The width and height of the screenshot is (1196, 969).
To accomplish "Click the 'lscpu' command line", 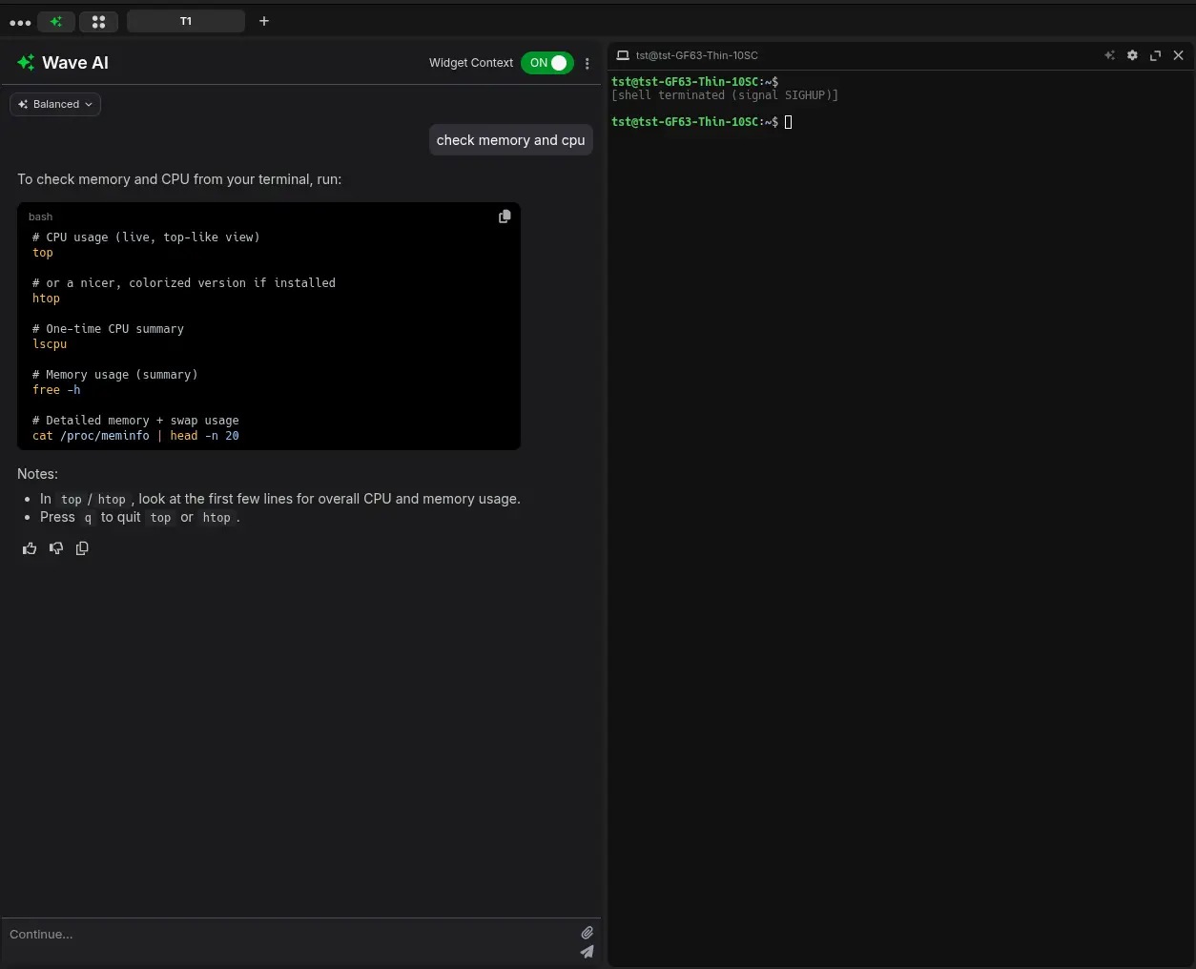I will tap(50, 344).
